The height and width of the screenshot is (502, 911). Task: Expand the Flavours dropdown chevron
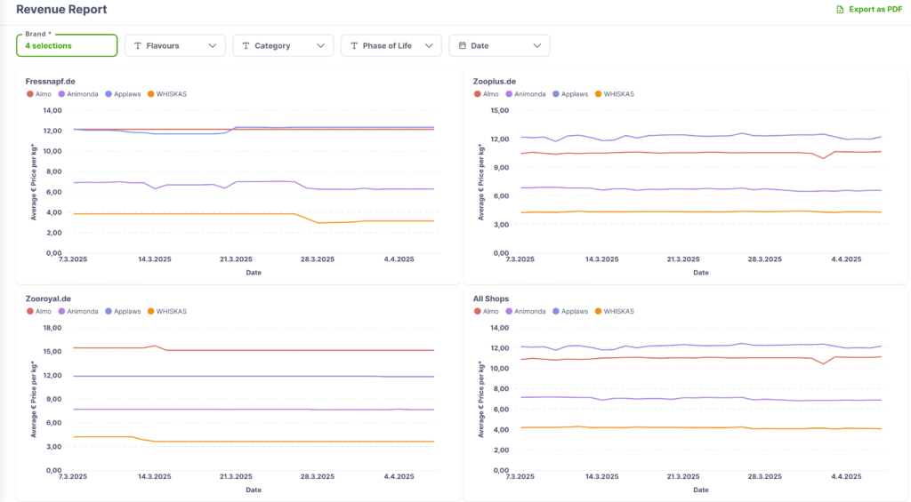click(212, 45)
